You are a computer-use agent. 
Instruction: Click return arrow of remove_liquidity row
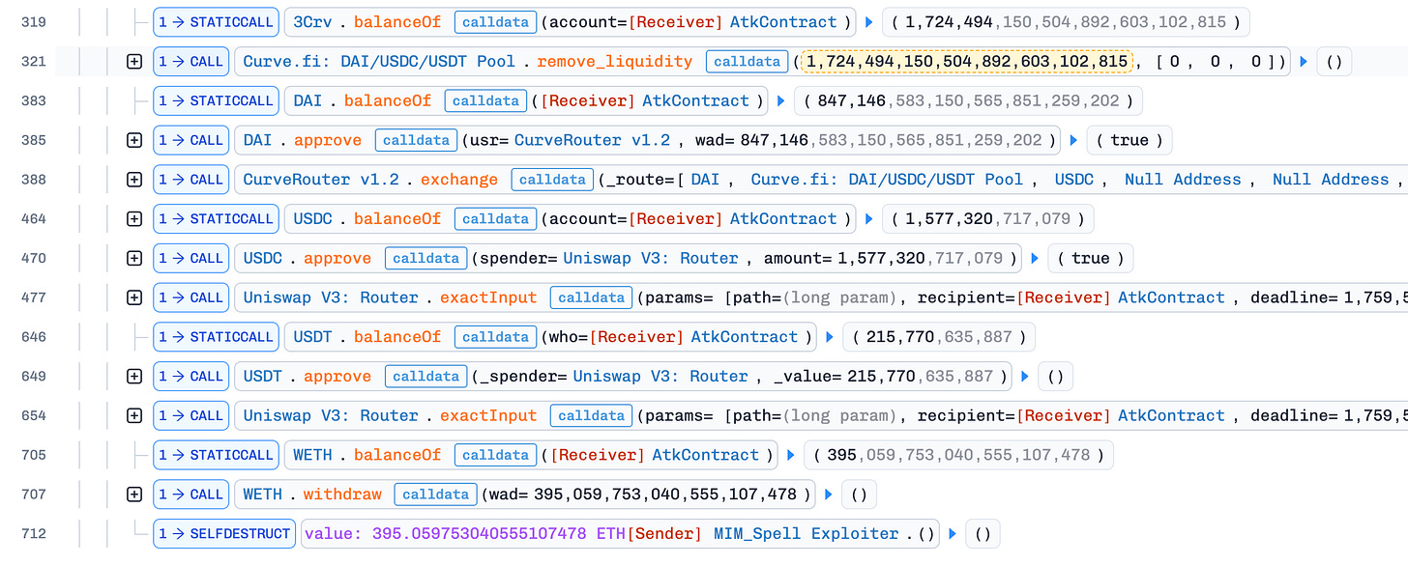click(x=1304, y=62)
